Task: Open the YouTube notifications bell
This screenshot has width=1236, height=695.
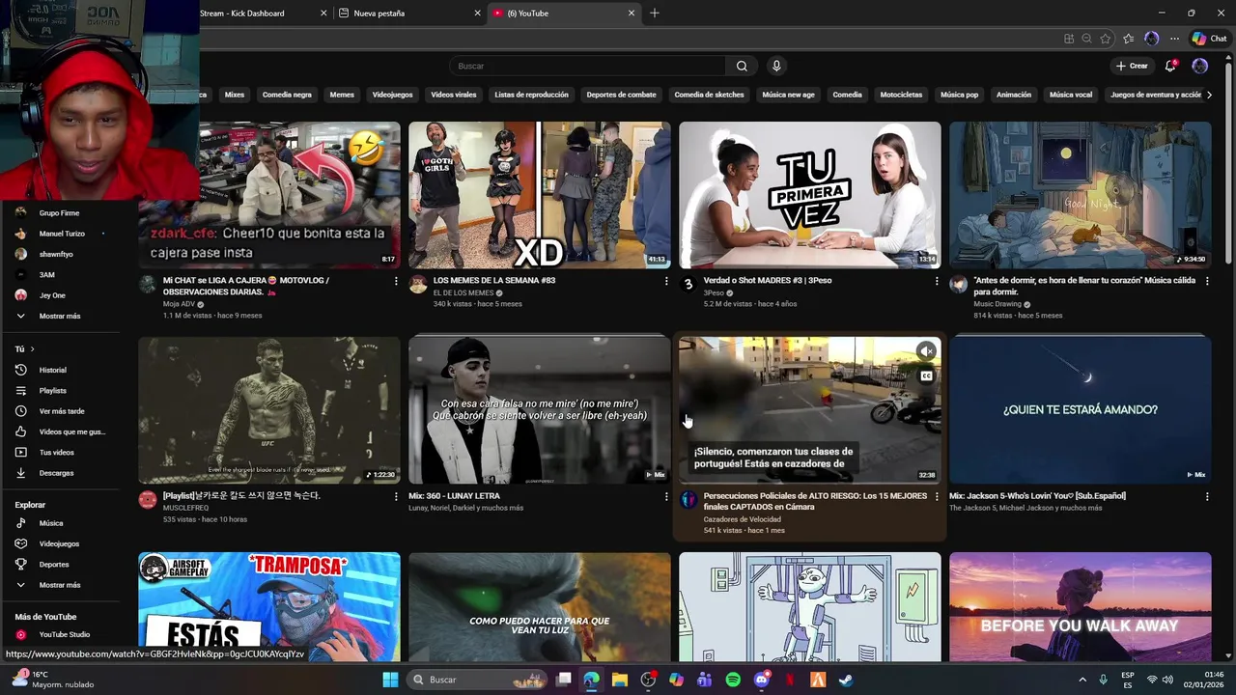Action: [1170, 66]
